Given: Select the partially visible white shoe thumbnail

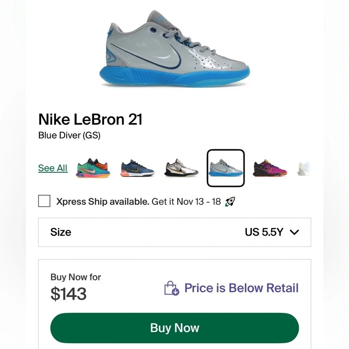Looking at the screenshot, I should pos(304,168).
